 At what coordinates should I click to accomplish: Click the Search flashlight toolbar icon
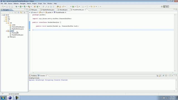pos(63,7)
